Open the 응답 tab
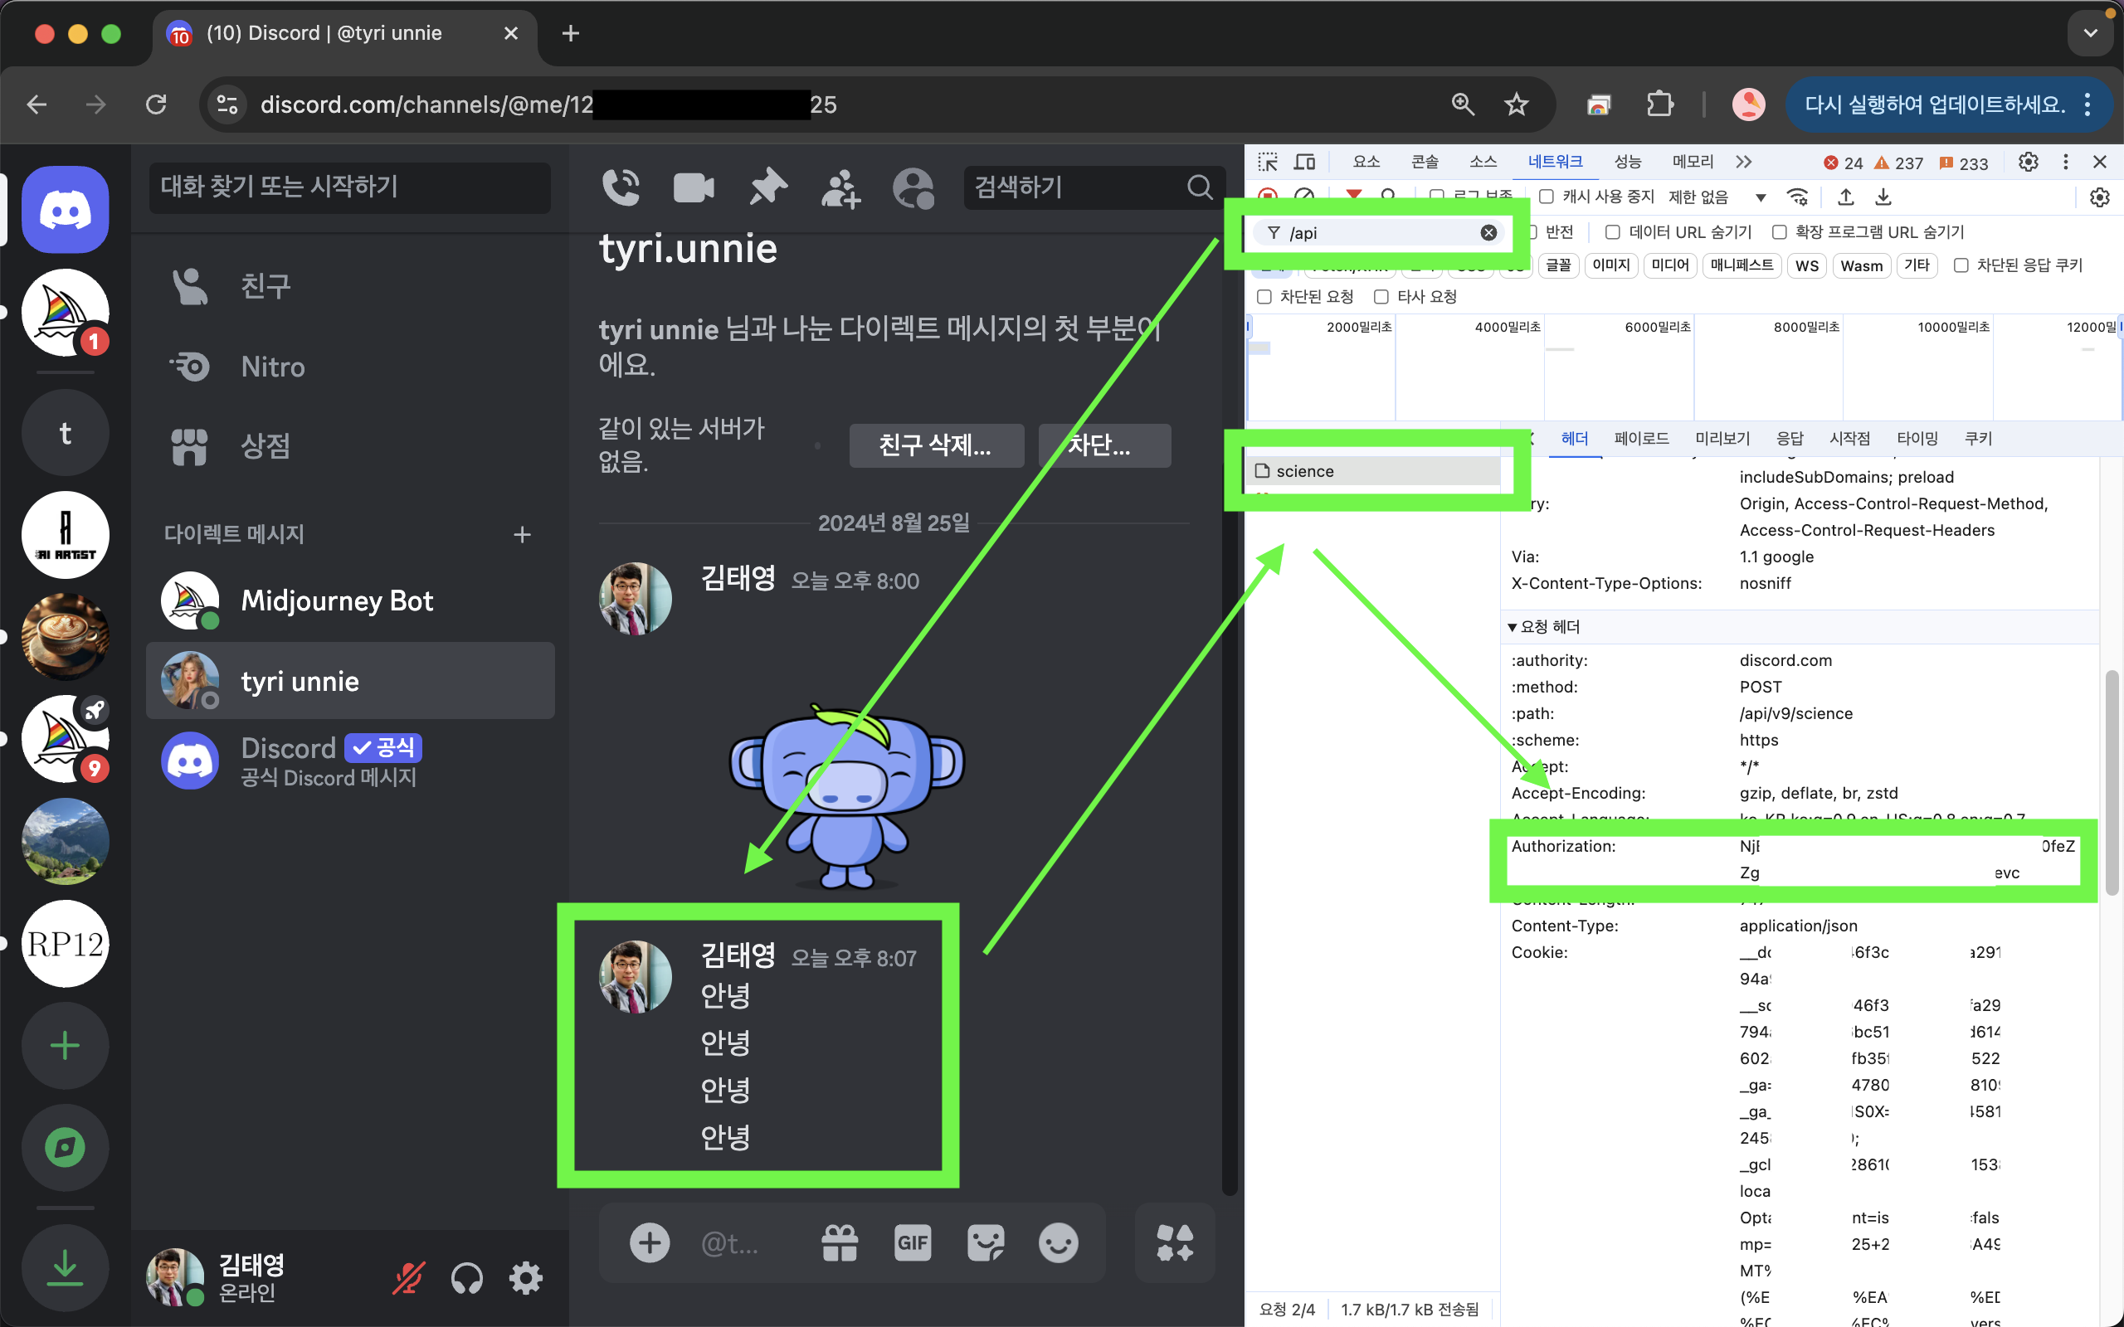Image resolution: width=2124 pixels, height=1327 pixels. click(x=1790, y=439)
